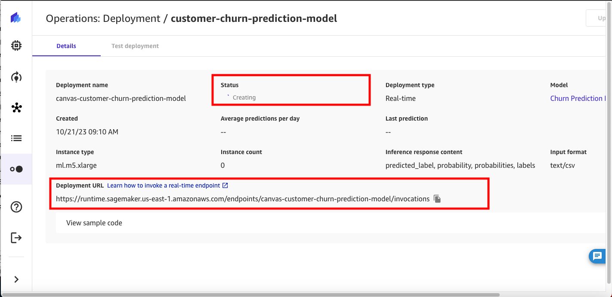
Task: Select the highlighted Operations icon in the sidebar
Action: click(x=16, y=169)
